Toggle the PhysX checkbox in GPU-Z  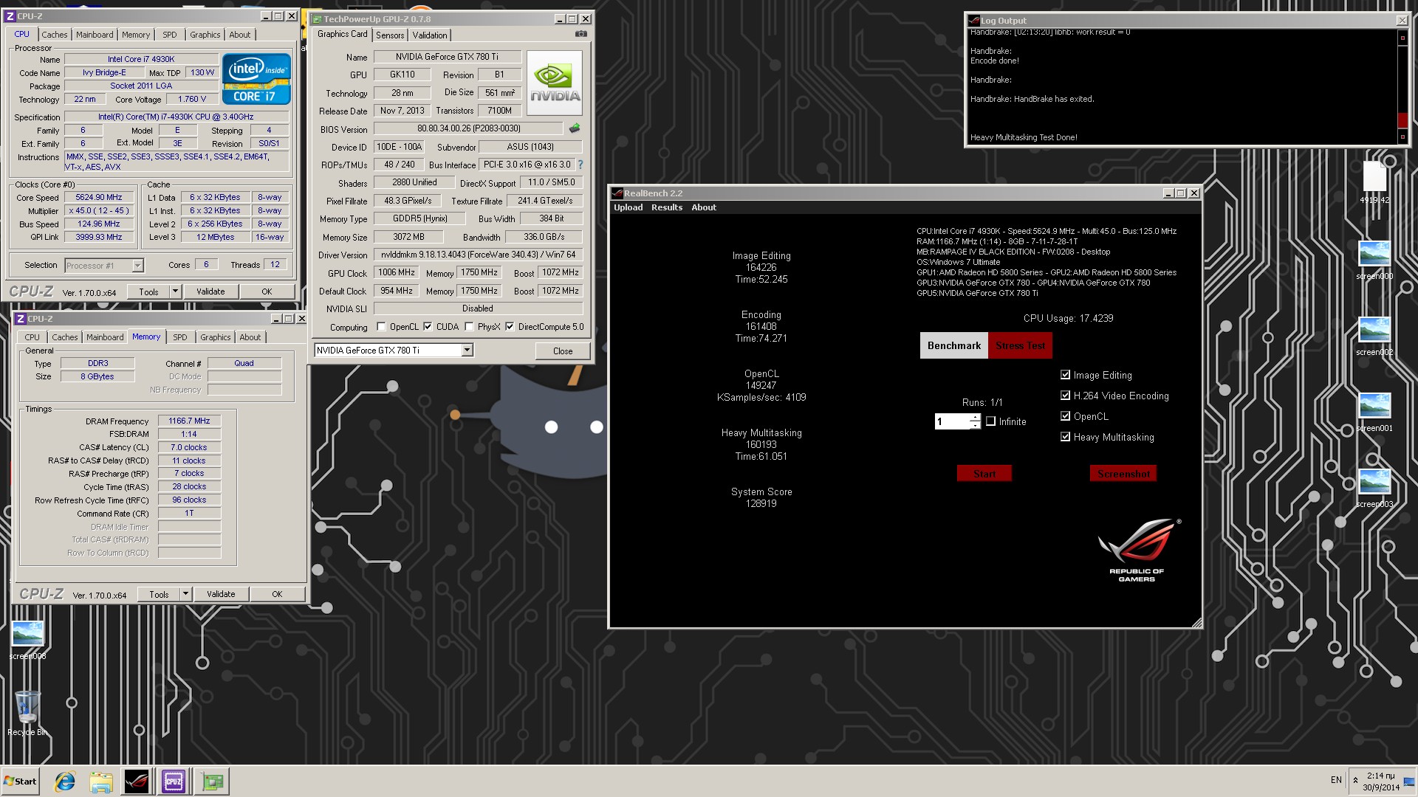point(469,326)
